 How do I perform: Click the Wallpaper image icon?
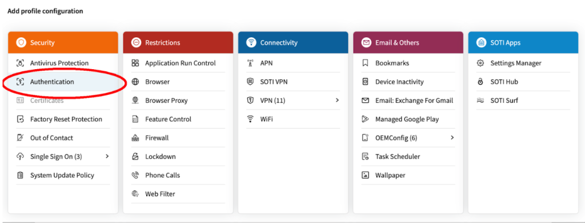click(x=365, y=175)
